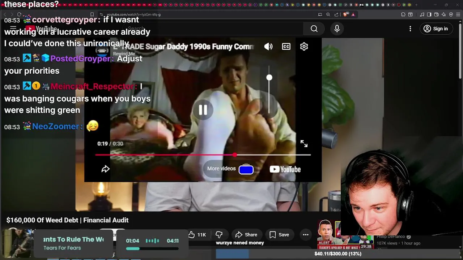Open Brave Rewards triangle icon
This screenshot has width=463, height=260.
coord(353,14)
